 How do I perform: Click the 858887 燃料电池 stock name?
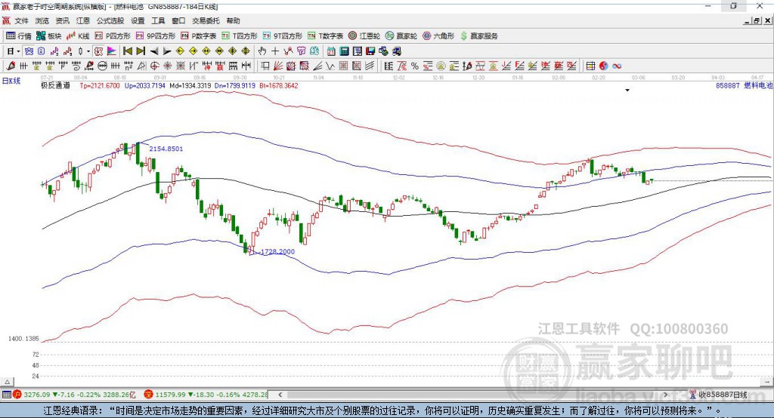pos(744,85)
